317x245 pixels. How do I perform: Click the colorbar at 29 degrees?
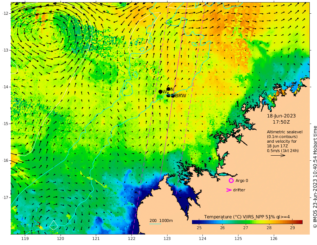[x=293, y=222]
